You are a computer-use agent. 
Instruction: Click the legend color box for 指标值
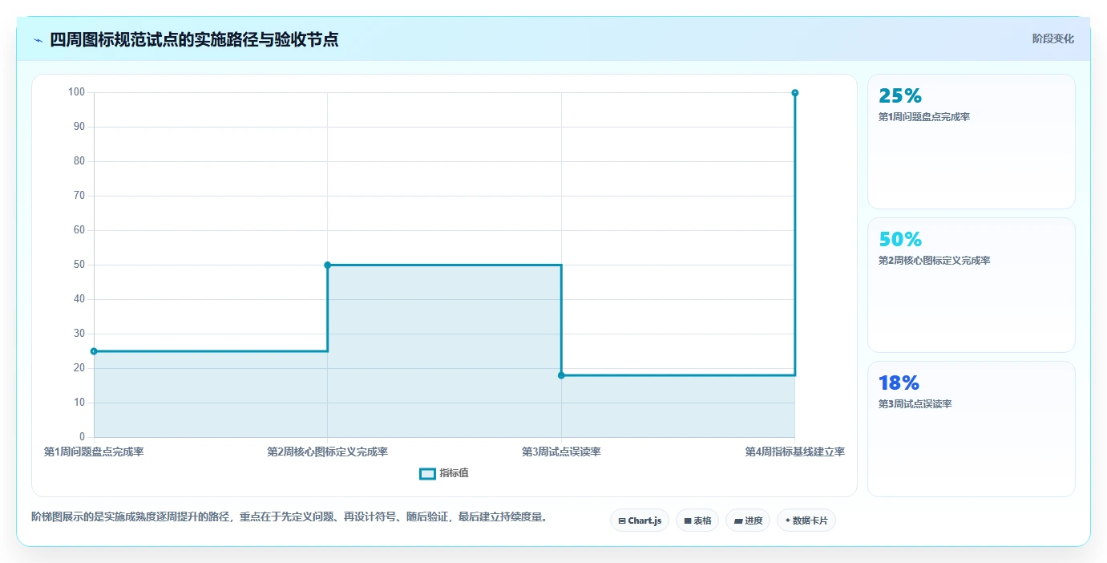pos(428,474)
